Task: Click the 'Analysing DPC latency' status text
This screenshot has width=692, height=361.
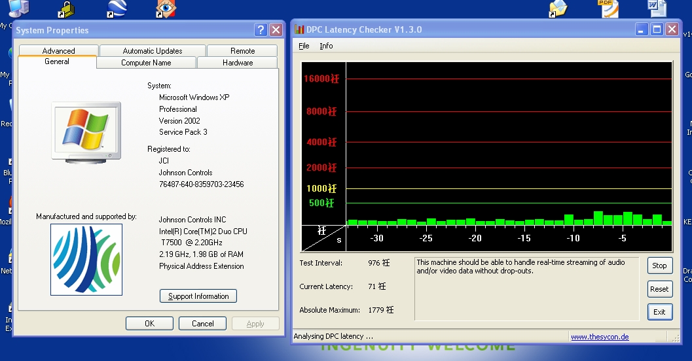Action: pyautogui.click(x=333, y=336)
